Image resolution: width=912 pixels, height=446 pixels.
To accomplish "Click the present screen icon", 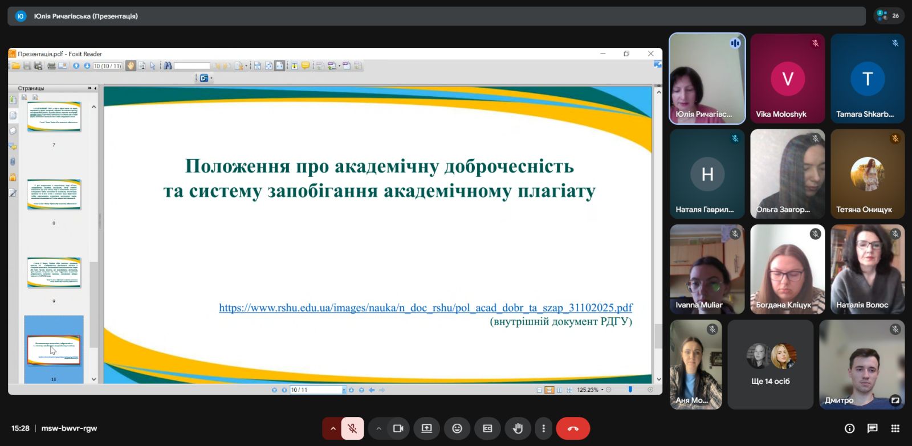I will click(426, 428).
